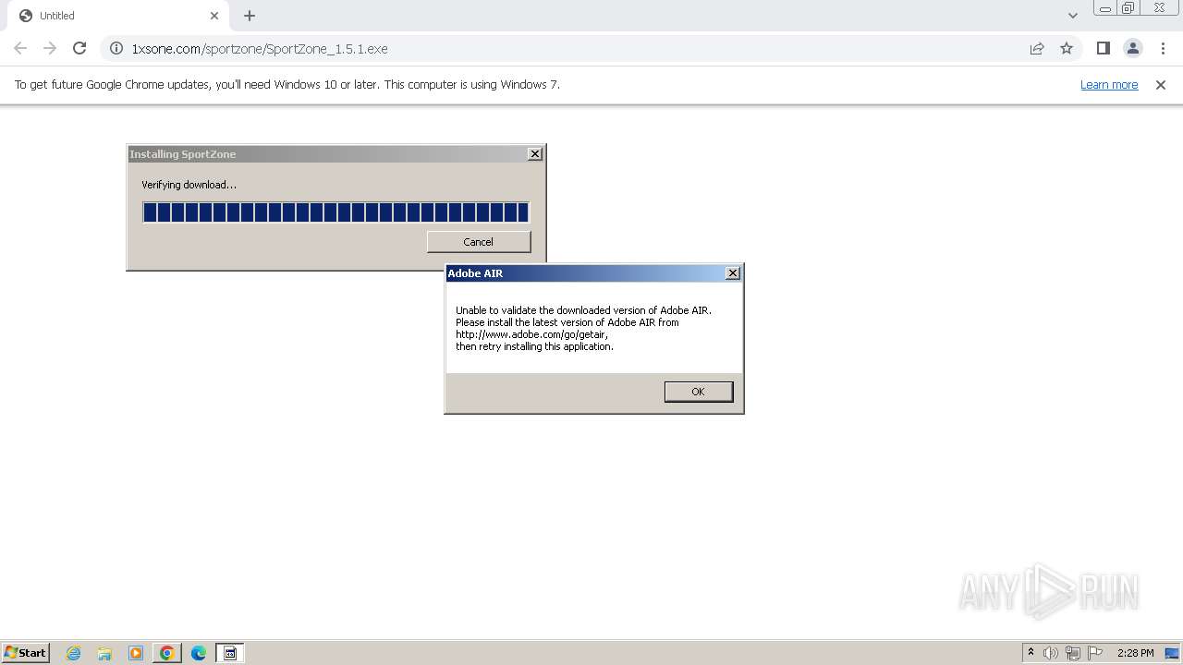This screenshot has width=1183, height=665.
Task: Close the Adobe AIR error dialog
Action: [x=733, y=272]
